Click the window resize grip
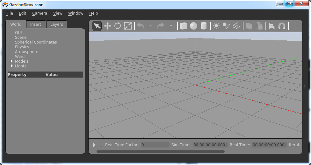 point(304,157)
